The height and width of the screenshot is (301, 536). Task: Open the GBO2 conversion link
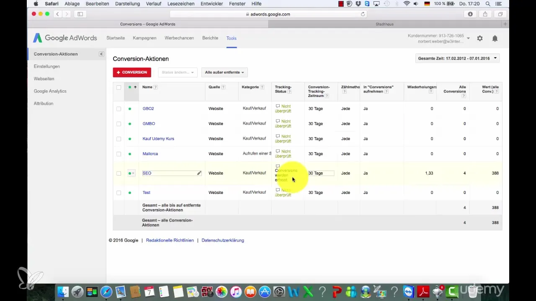[x=148, y=109]
